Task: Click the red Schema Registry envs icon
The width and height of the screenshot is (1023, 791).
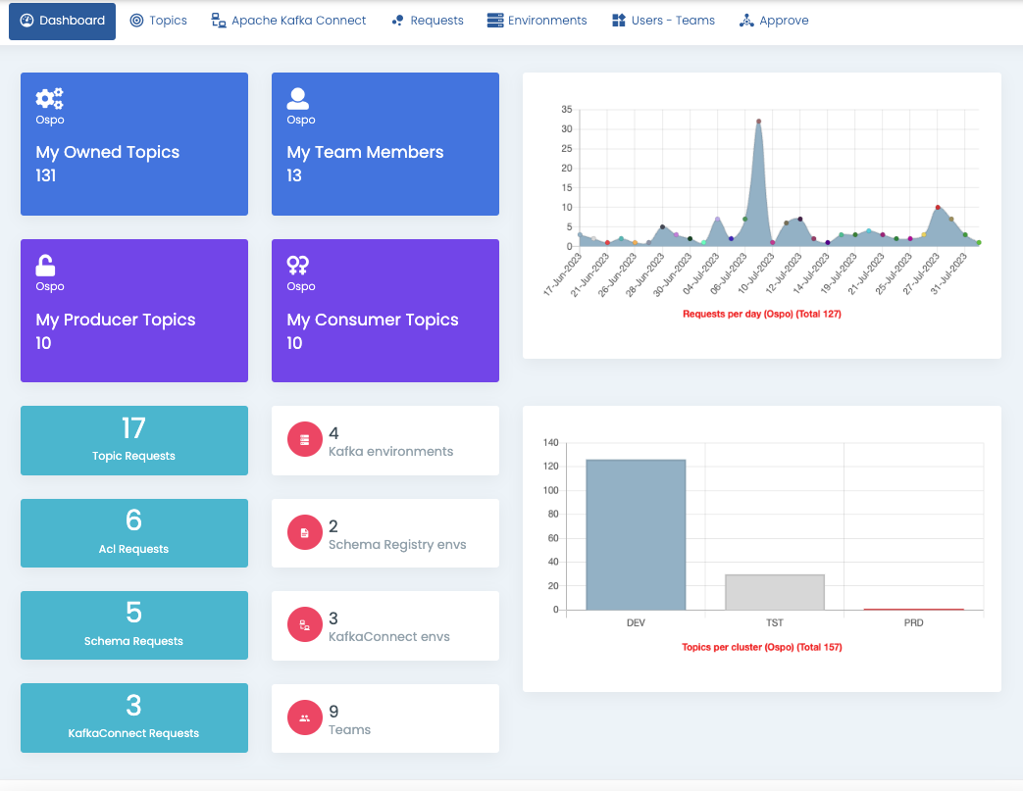Action: [304, 532]
